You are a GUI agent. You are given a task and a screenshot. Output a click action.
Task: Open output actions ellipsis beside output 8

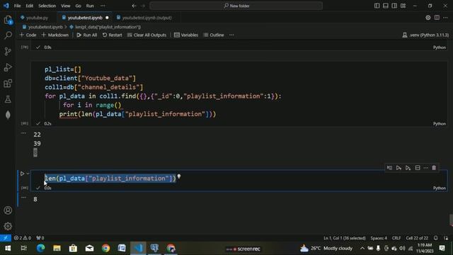(x=23, y=198)
